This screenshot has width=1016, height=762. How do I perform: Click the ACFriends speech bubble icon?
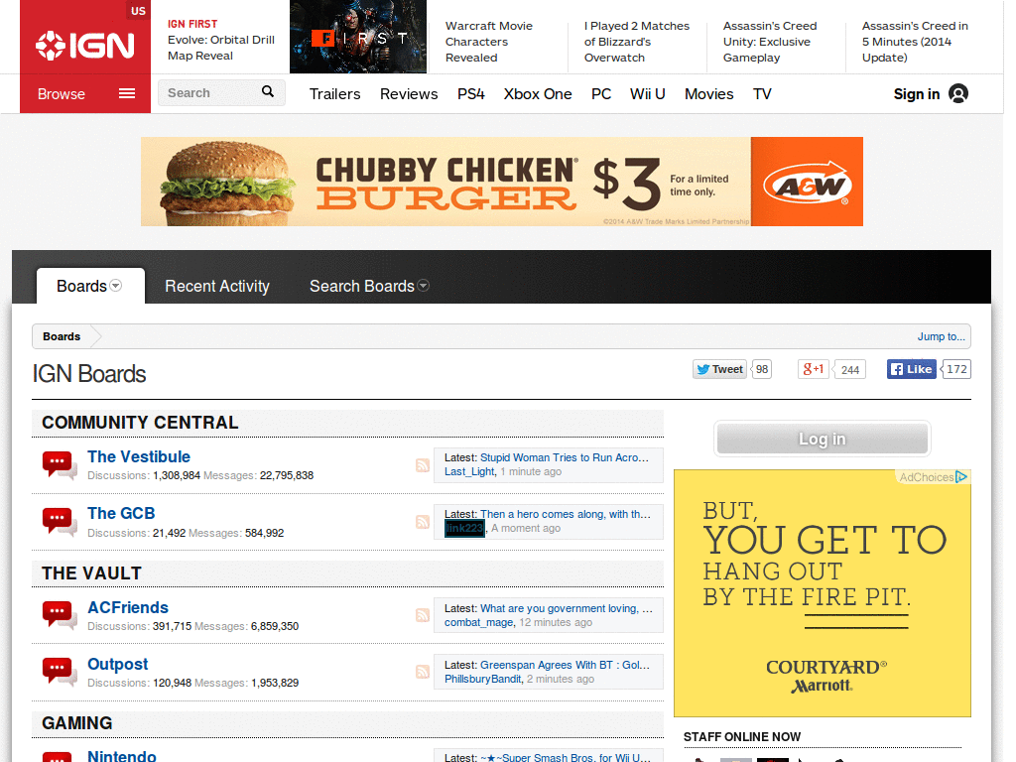click(x=59, y=615)
